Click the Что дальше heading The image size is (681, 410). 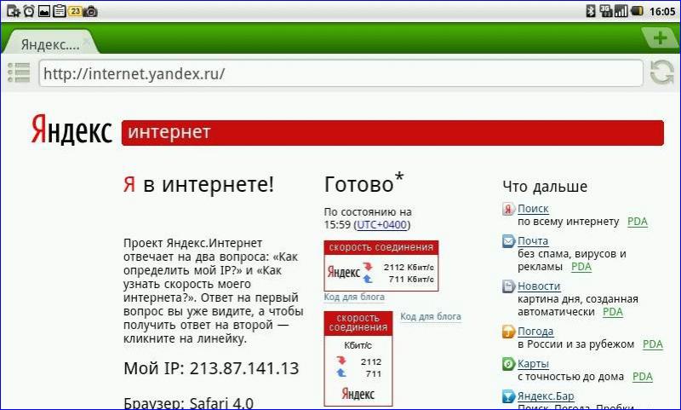click(x=545, y=187)
